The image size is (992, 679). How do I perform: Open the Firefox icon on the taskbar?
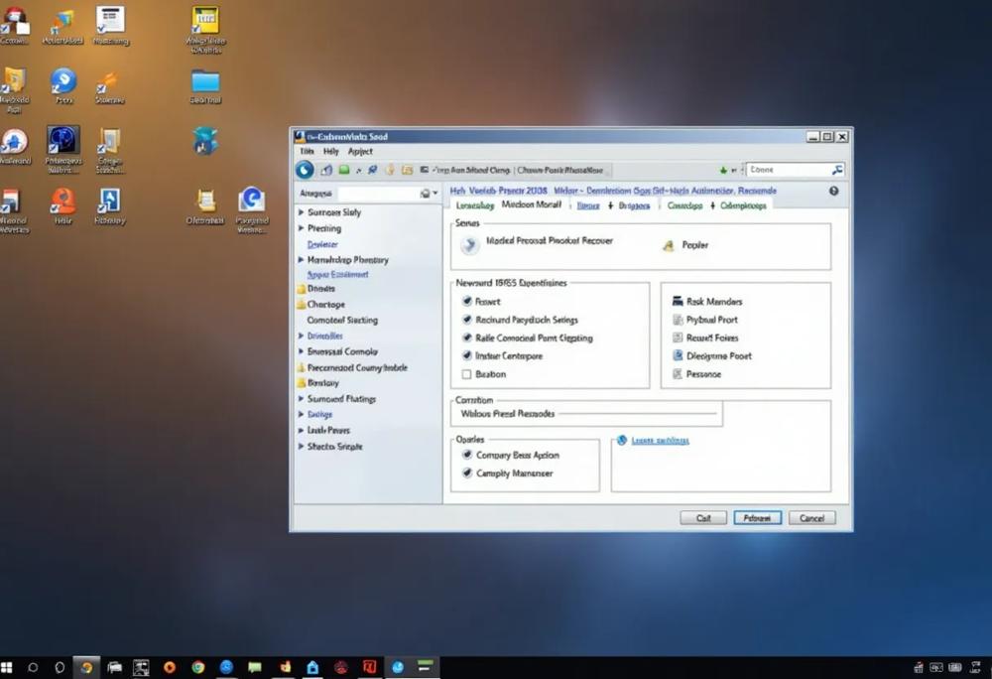tap(170, 667)
